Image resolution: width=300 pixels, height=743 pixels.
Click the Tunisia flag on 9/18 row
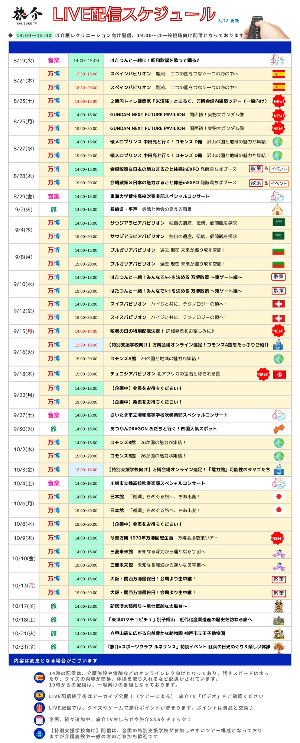[x=279, y=374]
